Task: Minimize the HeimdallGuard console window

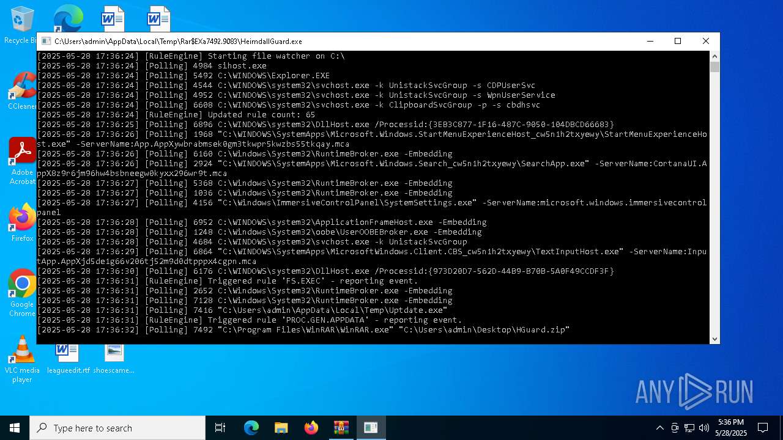Action: point(650,41)
